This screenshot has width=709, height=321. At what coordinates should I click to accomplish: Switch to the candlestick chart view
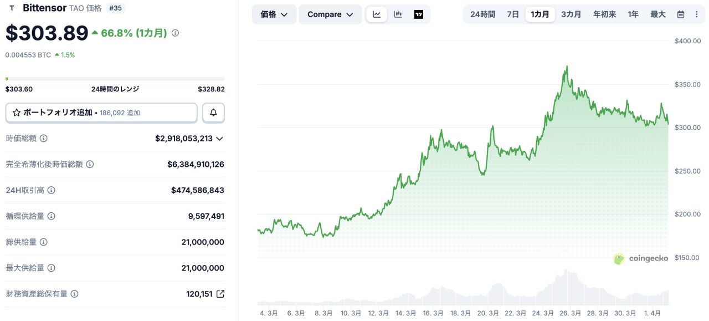(398, 14)
